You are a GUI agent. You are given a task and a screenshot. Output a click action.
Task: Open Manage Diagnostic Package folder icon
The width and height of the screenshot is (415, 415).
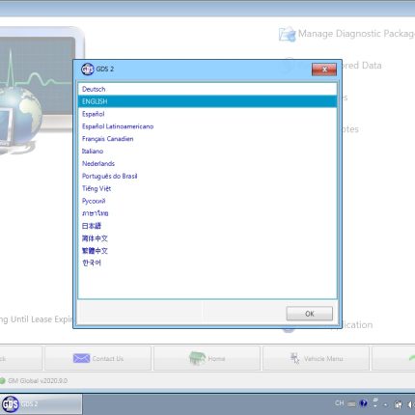tap(287, 34)
